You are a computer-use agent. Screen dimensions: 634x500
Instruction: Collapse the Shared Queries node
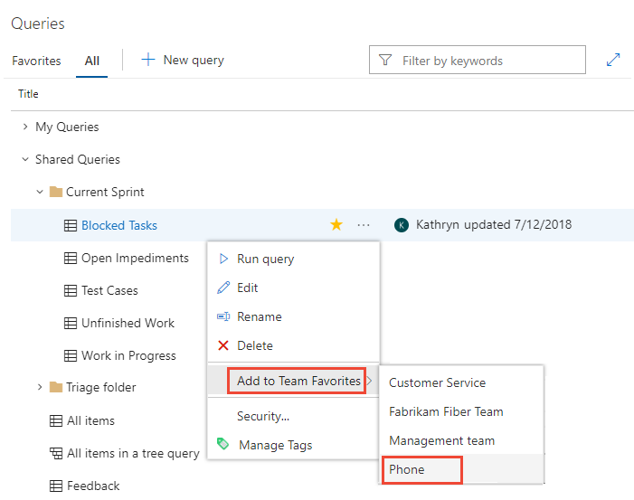[x=25, y=159]
